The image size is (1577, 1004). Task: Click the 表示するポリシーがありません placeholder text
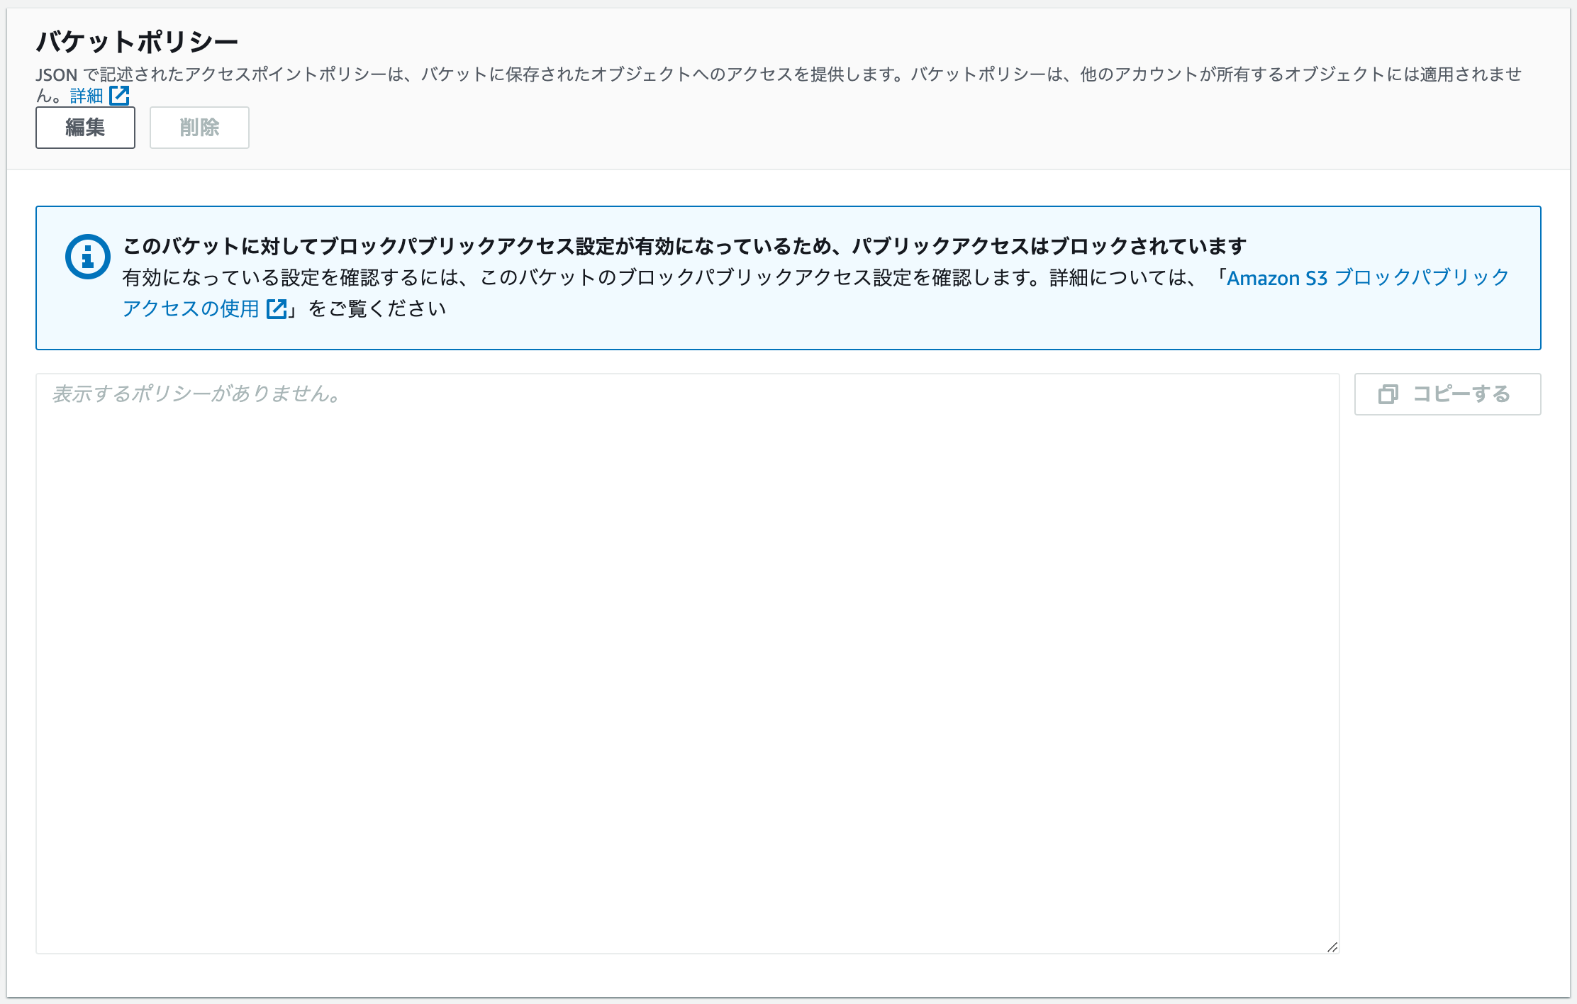[x=194, y=394]
